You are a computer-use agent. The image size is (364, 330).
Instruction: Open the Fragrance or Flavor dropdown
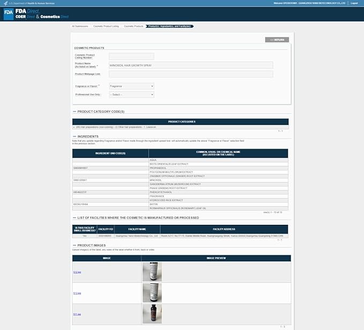pyautogui.click(x=131, y=86)
